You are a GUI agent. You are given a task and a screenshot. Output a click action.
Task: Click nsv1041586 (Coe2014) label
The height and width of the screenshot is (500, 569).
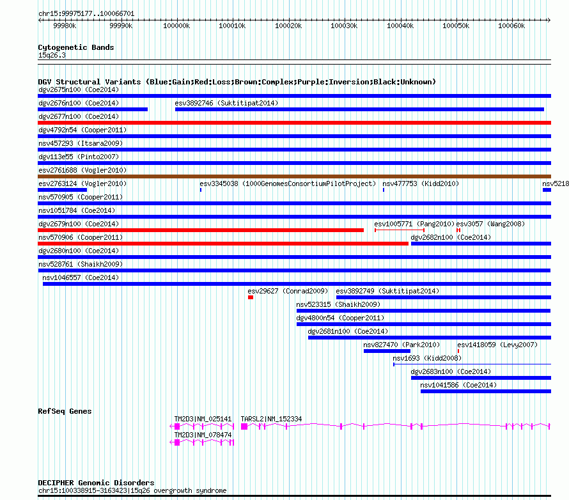click(458, 385)
